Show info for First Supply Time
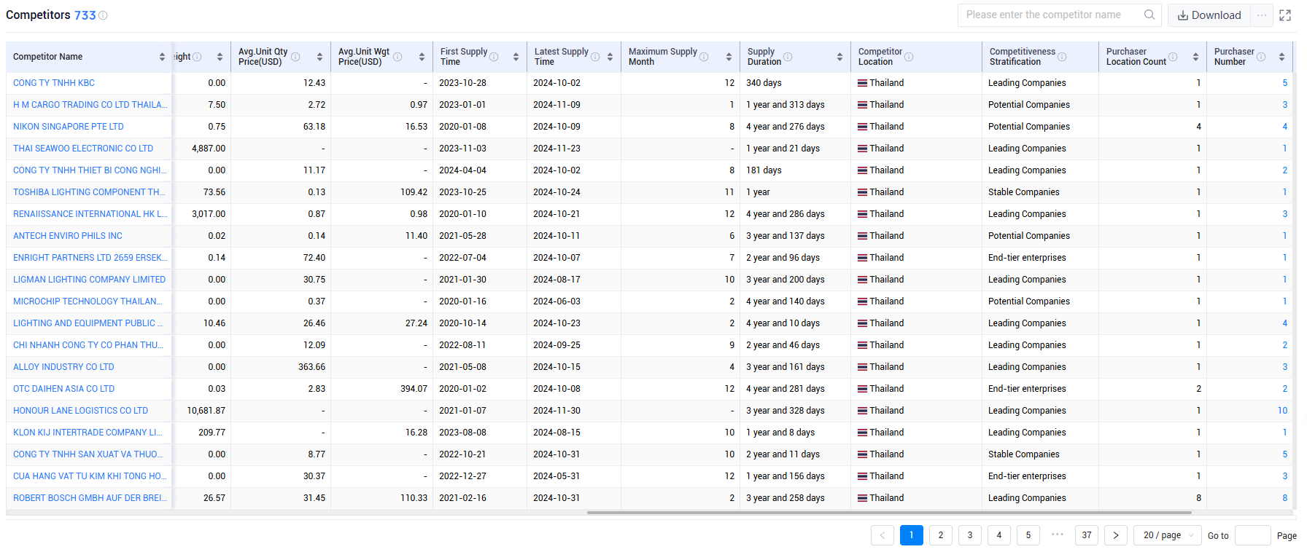This screenshot has width=1307, height=552. coord(494,57)
